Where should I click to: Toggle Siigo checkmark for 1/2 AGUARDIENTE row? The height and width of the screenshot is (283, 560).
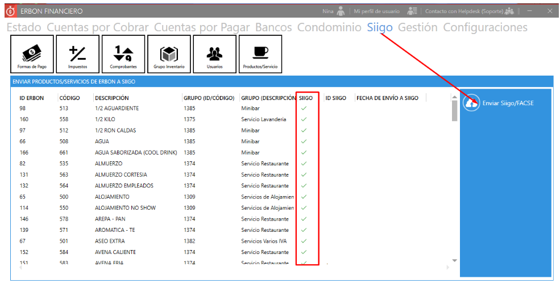[304, 108]
